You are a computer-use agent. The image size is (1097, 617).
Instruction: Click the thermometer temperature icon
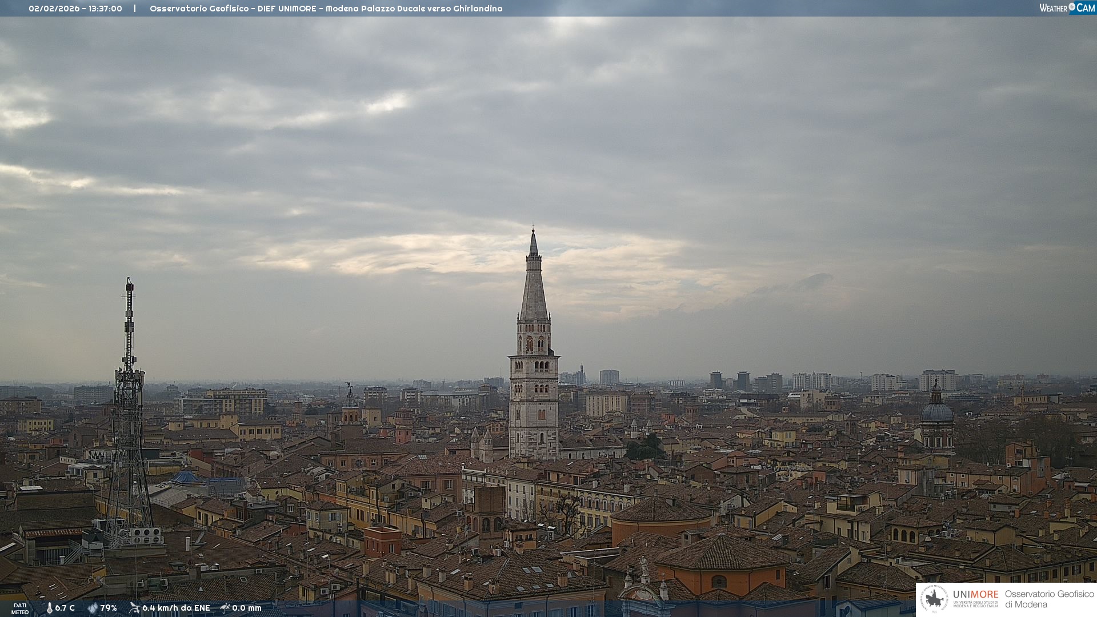(50, 608)
